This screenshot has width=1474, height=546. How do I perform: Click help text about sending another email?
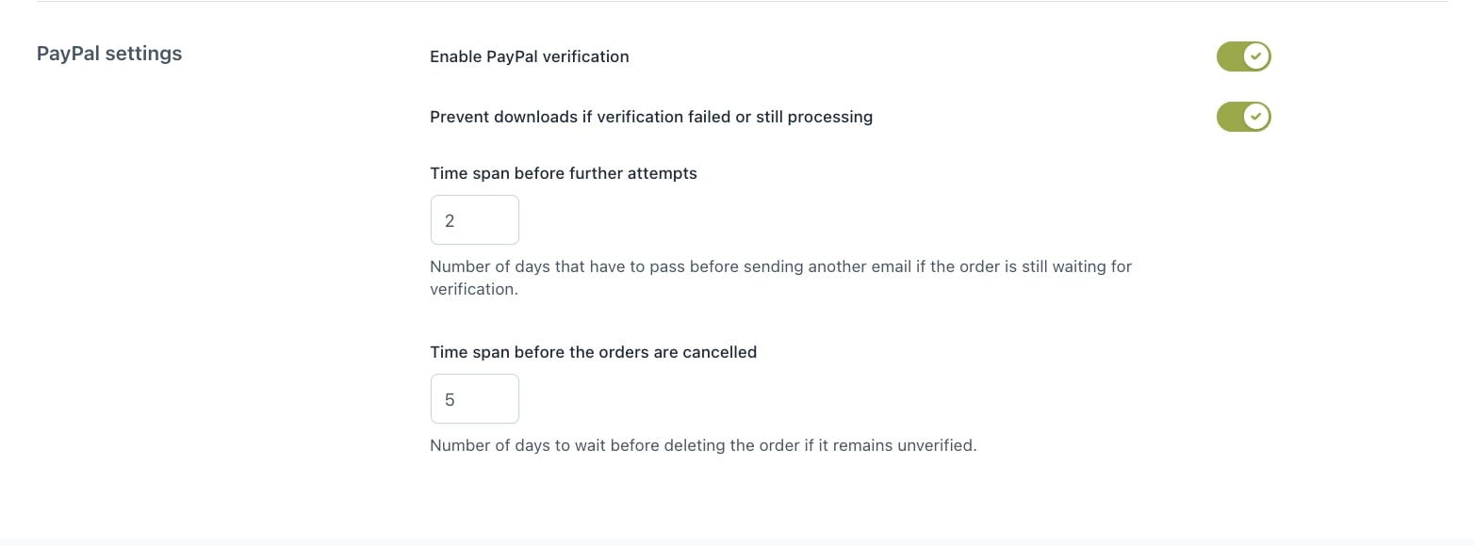(779, 266)
